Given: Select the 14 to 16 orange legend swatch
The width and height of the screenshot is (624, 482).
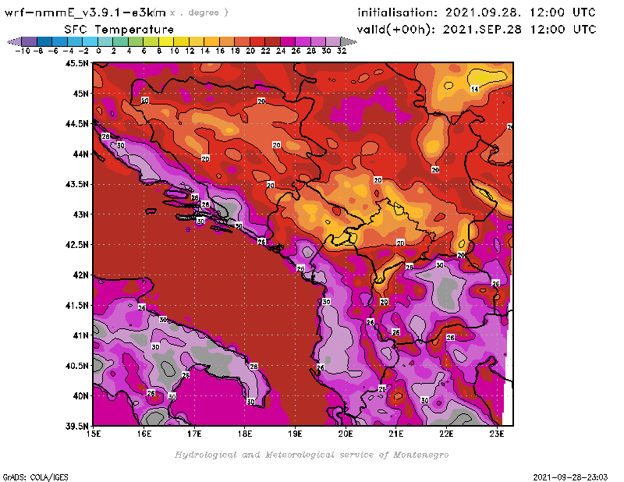Looking at the screenshot, I should tap(211, 41).
